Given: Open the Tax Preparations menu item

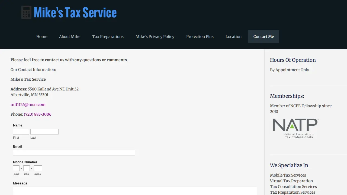Looking at the screenshot, I should coord(108,37).
